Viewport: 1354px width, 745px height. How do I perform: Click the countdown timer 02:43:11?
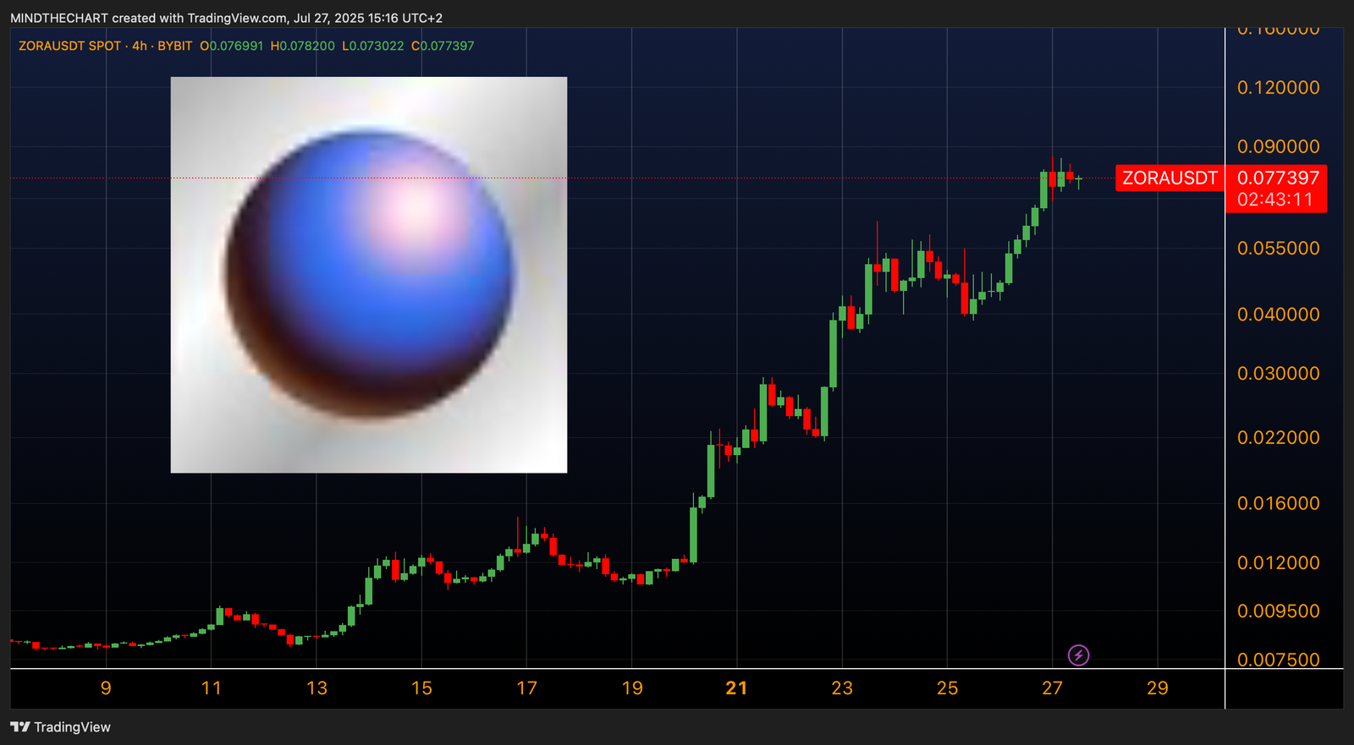tap(1274, 200)
